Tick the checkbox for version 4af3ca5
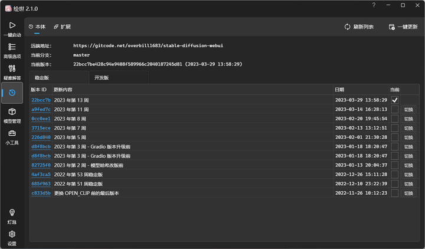The height and width of the screenshot is (249, 425). [395, 175]
